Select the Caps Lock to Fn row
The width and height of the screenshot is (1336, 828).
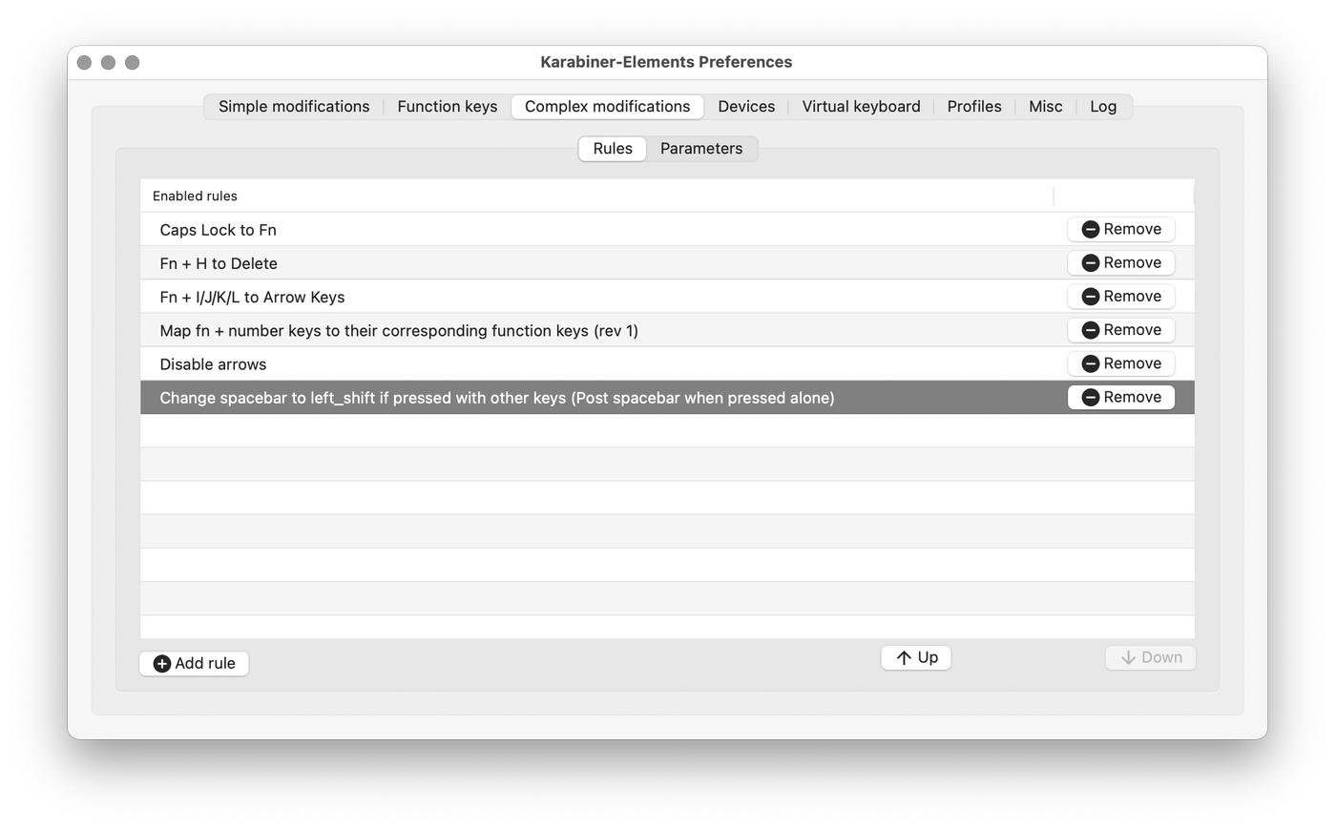667,229
